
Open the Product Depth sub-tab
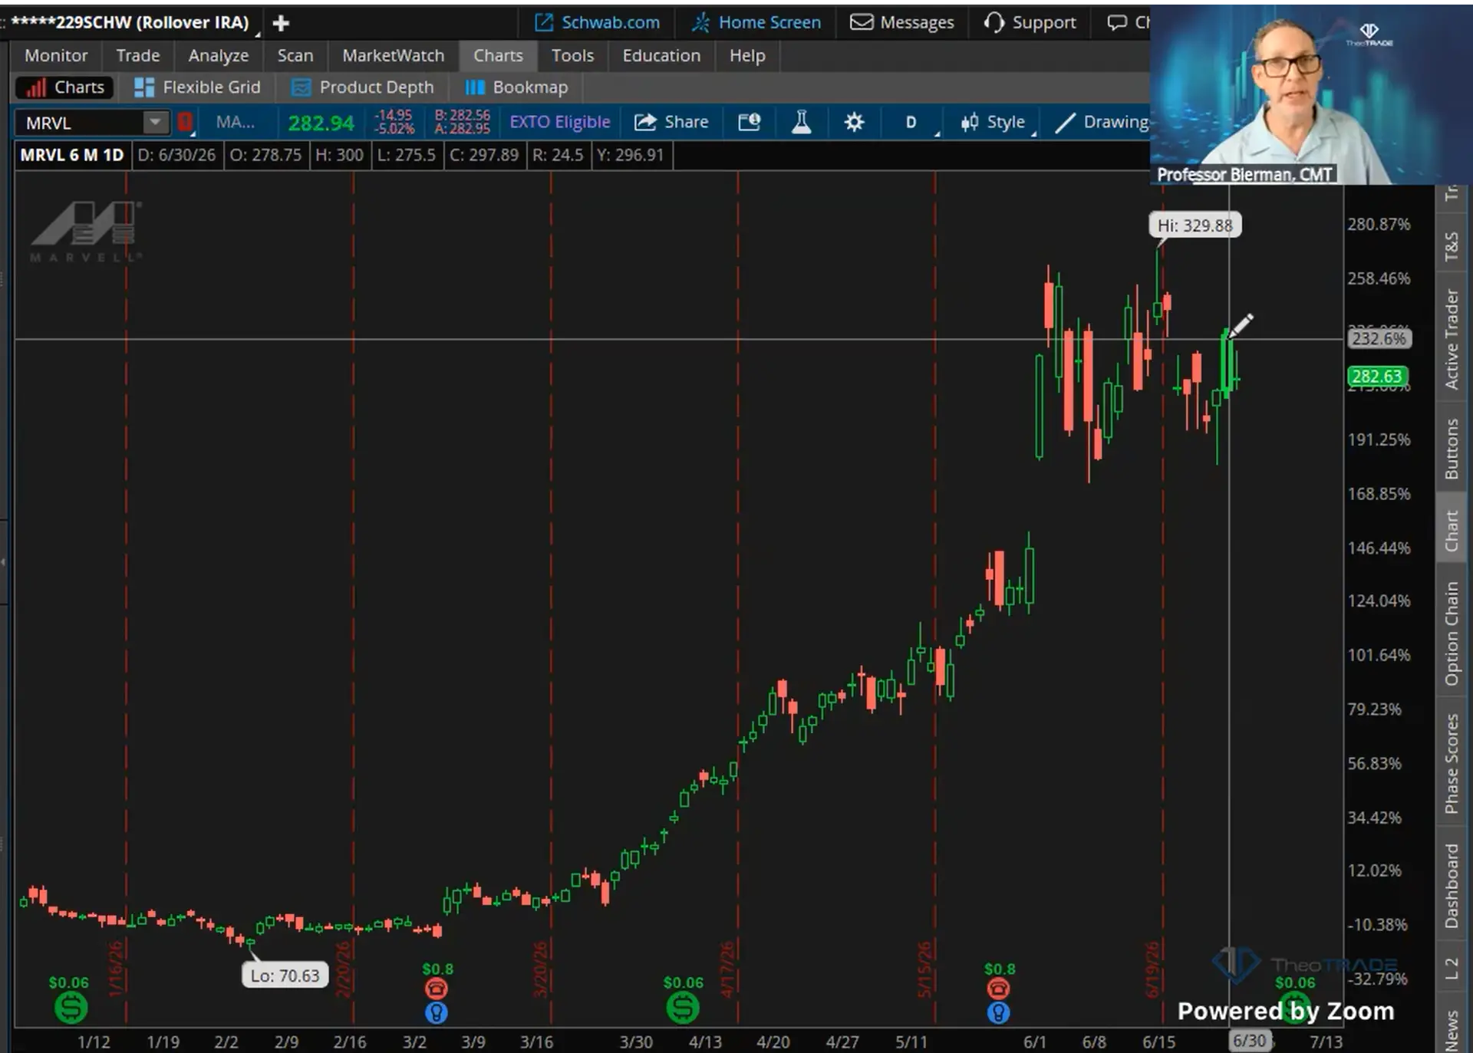362,87
